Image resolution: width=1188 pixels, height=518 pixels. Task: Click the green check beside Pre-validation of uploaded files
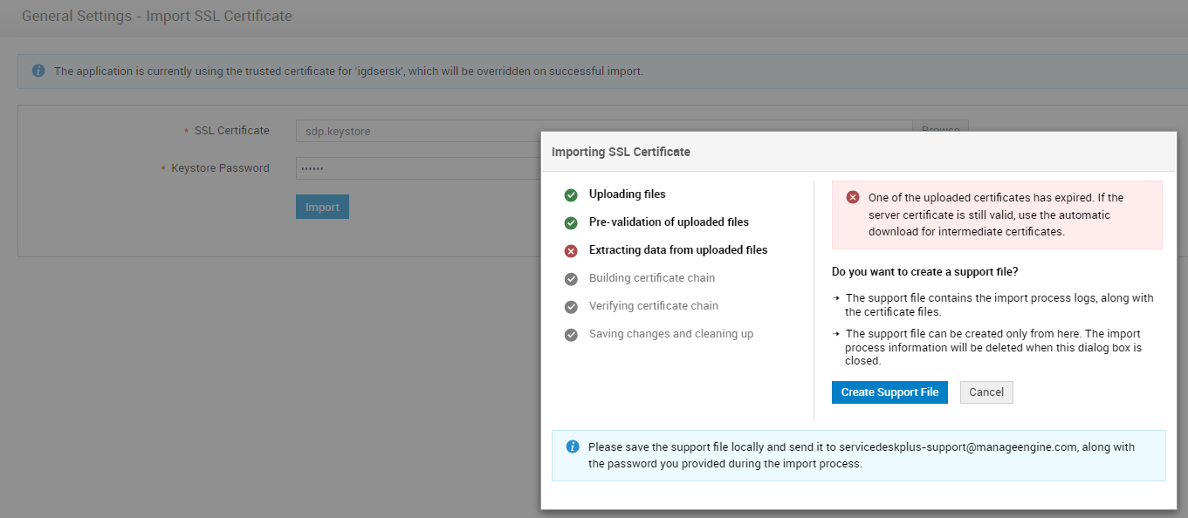pyautogui.click(x=571, y=223)
